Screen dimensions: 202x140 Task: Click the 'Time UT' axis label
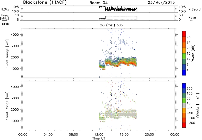coord(99,138)
